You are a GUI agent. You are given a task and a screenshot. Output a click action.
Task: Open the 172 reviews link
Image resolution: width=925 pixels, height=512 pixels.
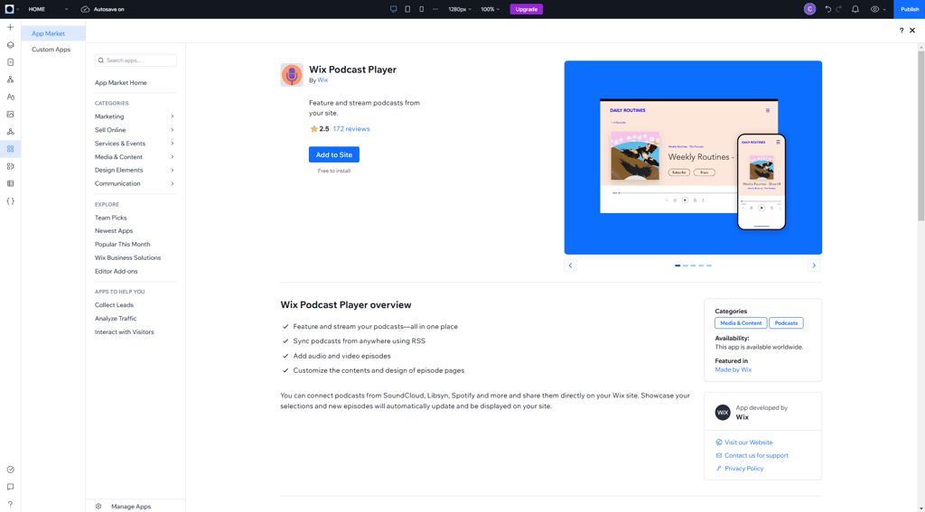[x=351, y=128]
